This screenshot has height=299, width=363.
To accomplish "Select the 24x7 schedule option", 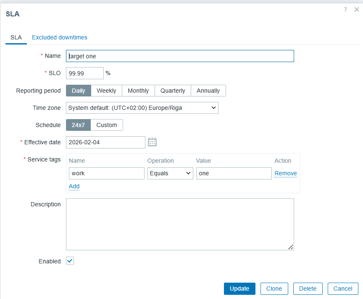I will (79, 125).
